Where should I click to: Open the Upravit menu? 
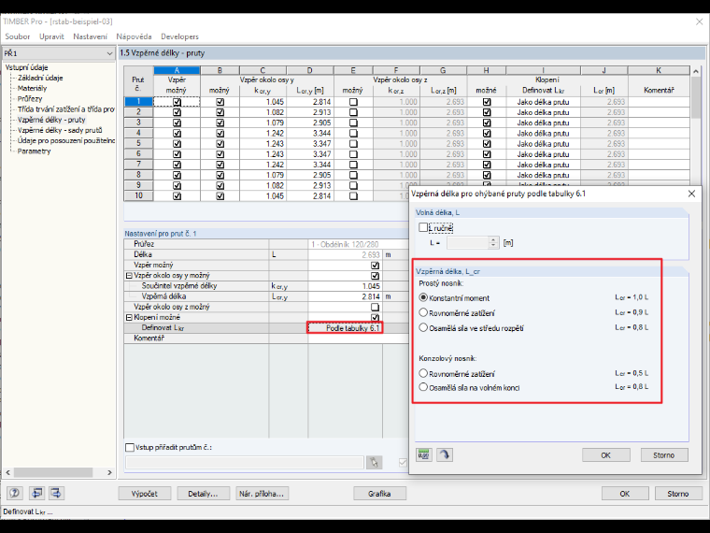51,36
